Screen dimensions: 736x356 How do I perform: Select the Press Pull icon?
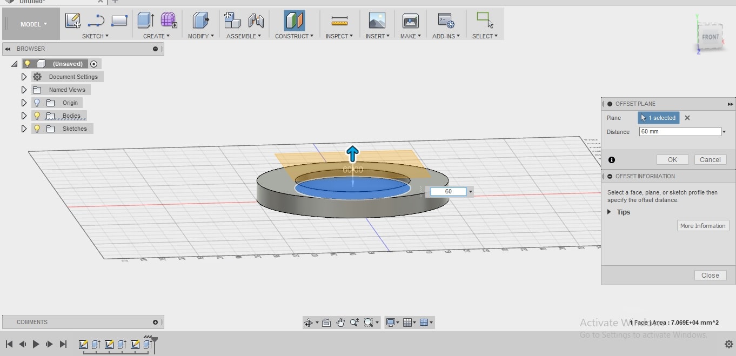click(200, 21)
